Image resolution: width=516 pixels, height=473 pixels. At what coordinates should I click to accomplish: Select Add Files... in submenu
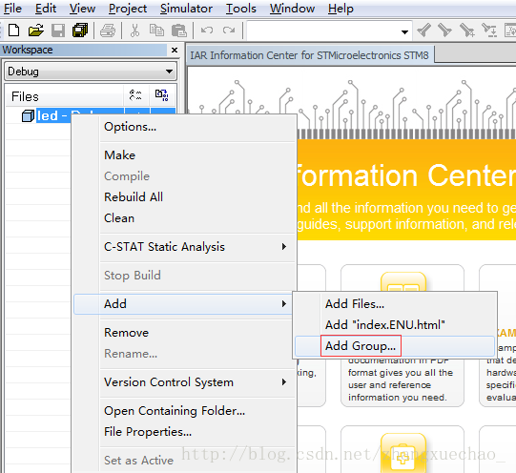coord(355,304)
